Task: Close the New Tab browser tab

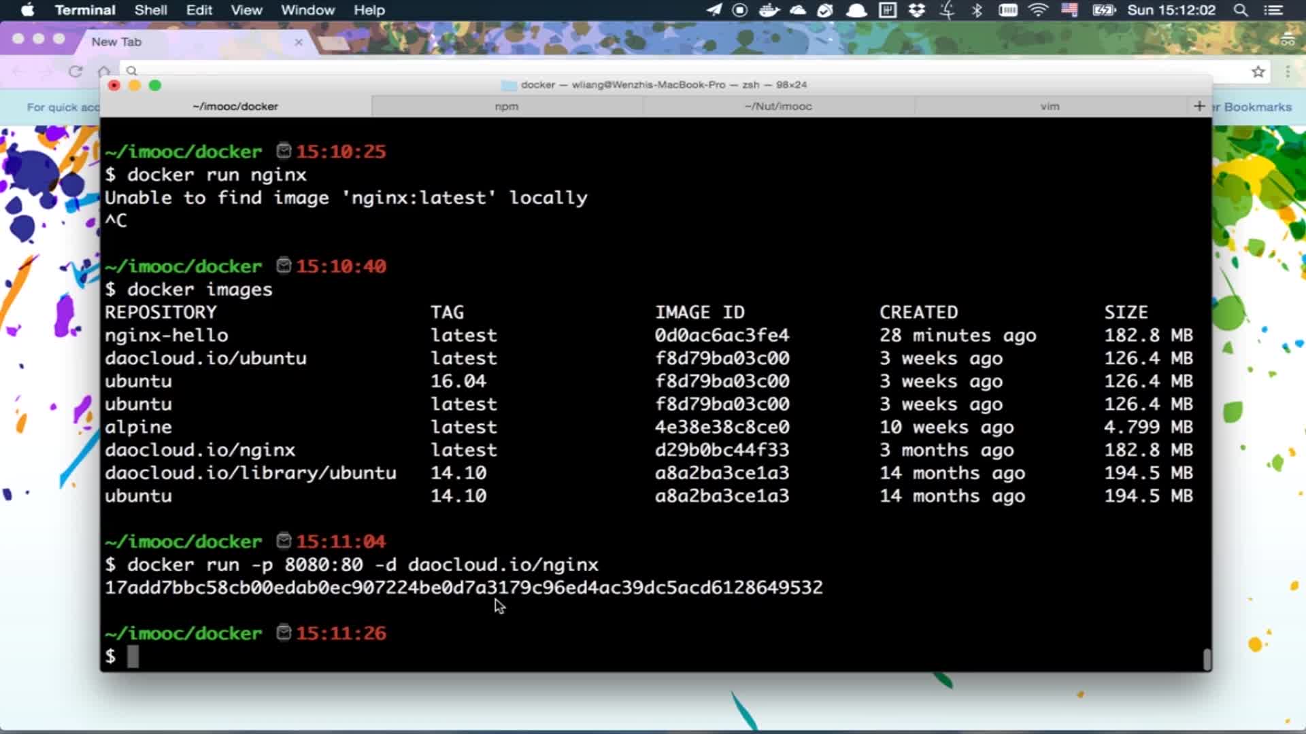Action: 298,42
